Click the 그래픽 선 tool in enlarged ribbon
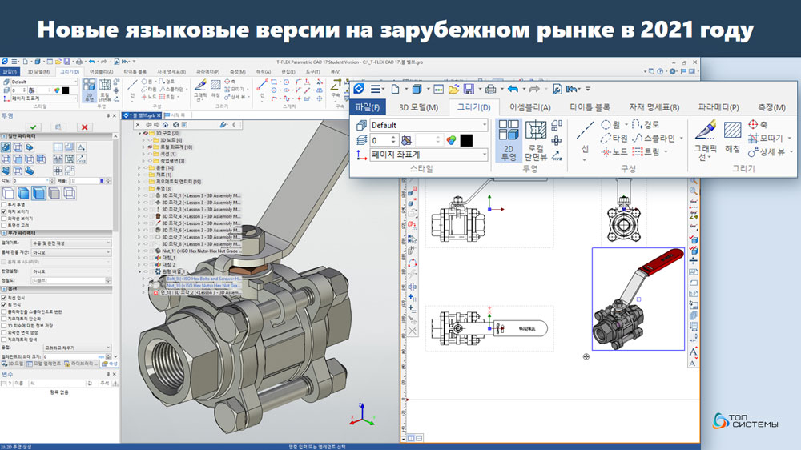The width and height of the screenshot is (801, 450). click(x=706, y=140)
